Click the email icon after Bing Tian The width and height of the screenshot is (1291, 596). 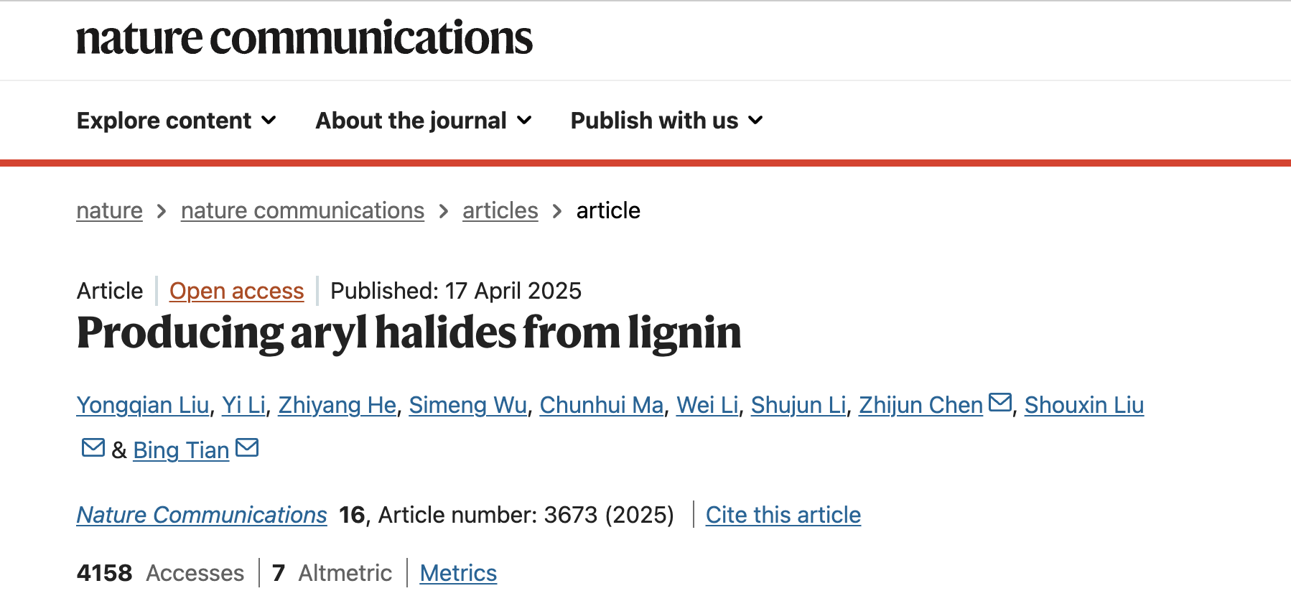pos(247,448)
